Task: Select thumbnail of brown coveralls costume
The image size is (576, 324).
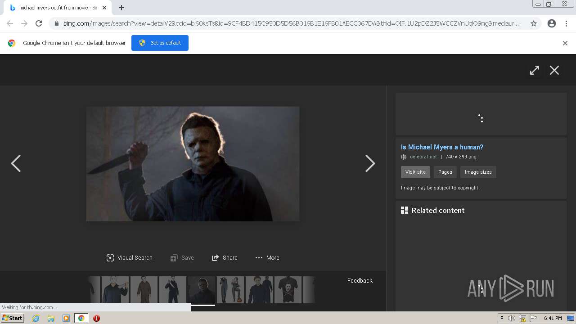Action: 144,290
